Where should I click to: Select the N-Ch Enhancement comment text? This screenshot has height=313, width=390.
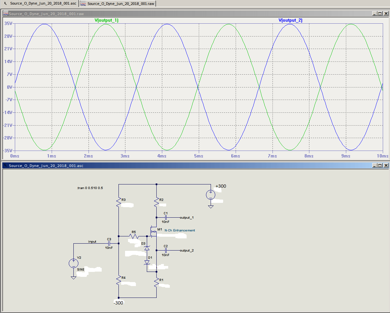pos(180,230)
